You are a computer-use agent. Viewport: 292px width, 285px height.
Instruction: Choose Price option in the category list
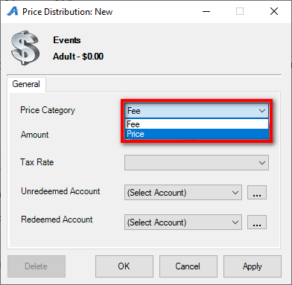coord(197,134)
